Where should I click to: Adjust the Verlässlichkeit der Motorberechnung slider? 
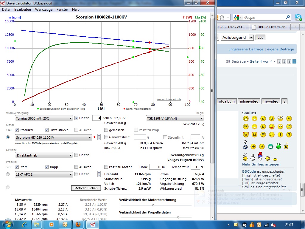[153, 205]
